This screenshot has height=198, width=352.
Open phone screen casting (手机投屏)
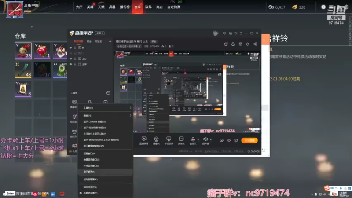(169, 140)
